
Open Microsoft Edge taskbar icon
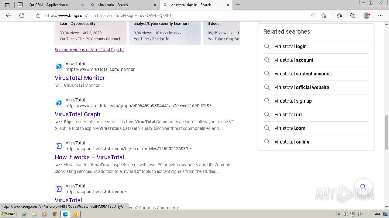(x=65, y=214)
